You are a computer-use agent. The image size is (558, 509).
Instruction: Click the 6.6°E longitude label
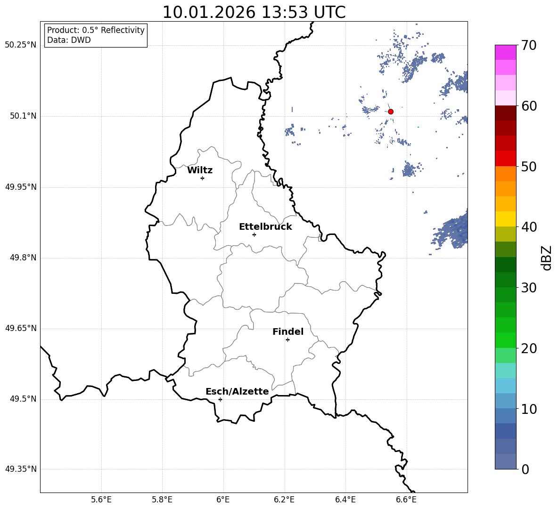[x=406, y=500]
